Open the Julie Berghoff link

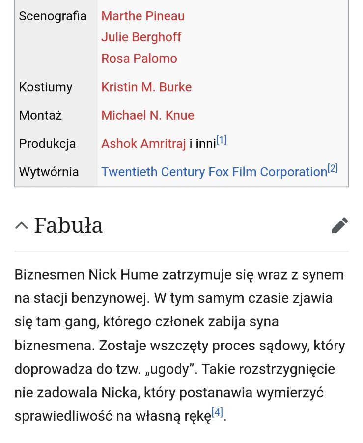tap(141, 37)
